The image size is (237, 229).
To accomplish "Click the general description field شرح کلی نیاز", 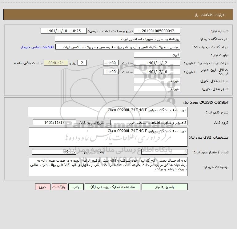I will [108, 112].
